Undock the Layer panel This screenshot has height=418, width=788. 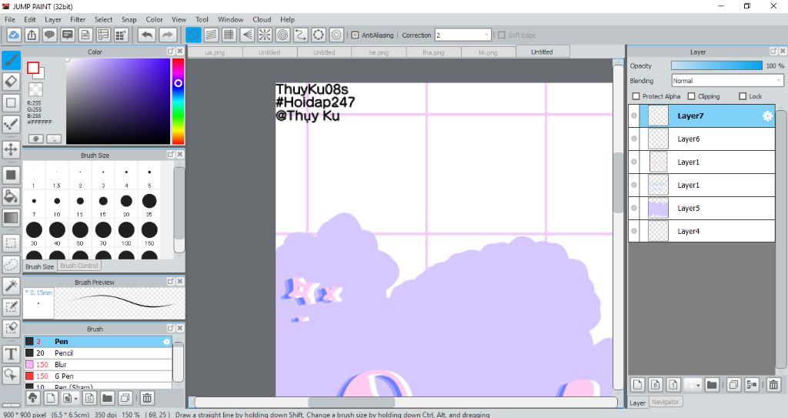[x=773, y=52]
